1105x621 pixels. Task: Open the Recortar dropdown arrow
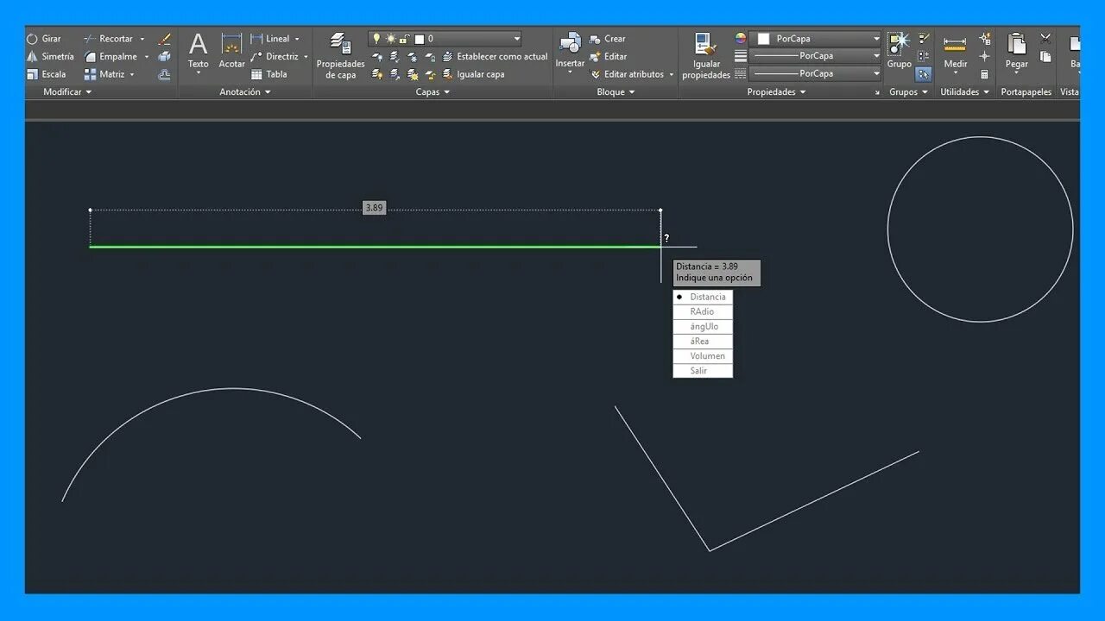click(x=142, y=39)
